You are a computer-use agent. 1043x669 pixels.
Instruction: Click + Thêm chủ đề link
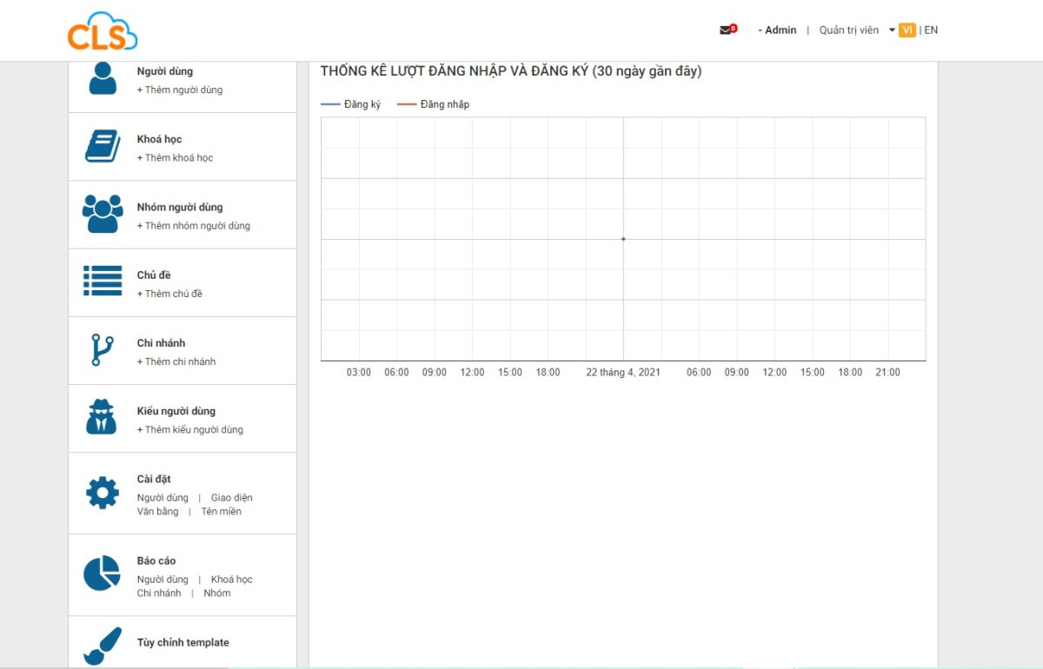click(x=169, y=293)
